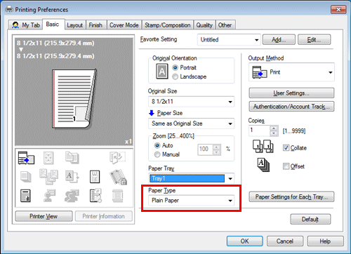Open the Original Size dropdown
This screenshot has height=254, width=351.
pyautogui.click(x=191, y=102)
